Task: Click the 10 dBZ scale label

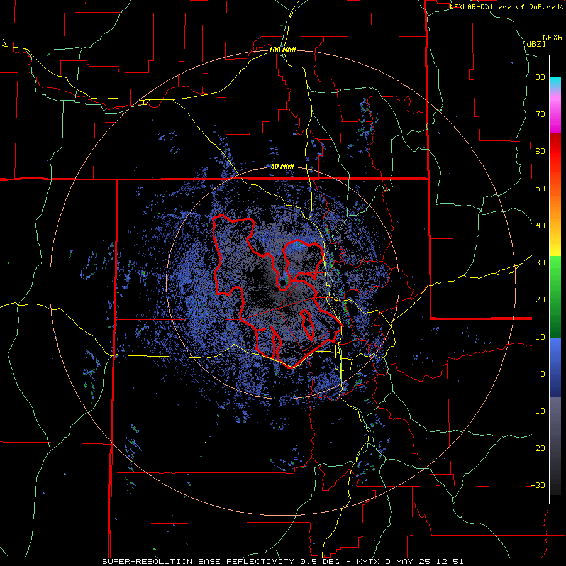Action: [x=540, y=337]
